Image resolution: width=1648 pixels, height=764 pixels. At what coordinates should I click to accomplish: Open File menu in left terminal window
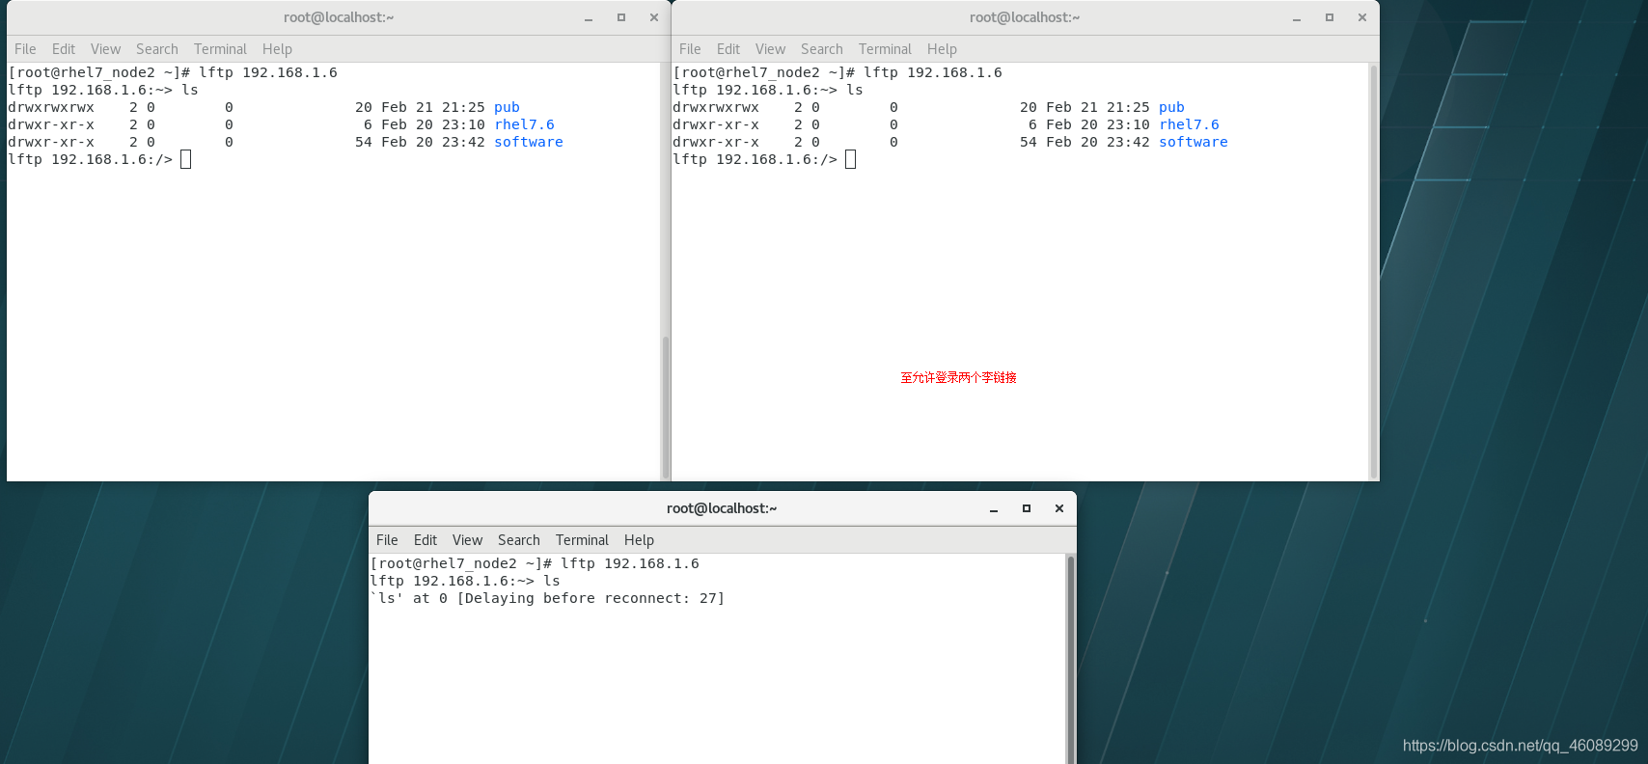(x=25, y=49)
